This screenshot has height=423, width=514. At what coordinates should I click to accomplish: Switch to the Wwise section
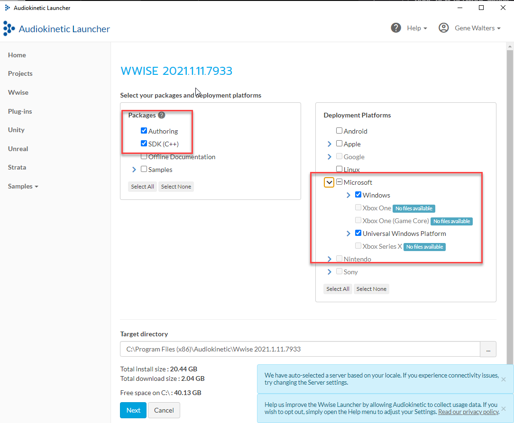pos(18,93)
